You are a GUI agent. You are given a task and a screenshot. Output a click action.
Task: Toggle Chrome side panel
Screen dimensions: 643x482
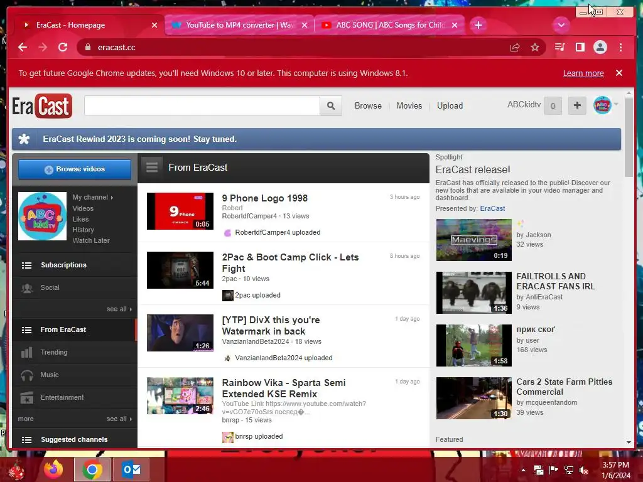[580, 47]
